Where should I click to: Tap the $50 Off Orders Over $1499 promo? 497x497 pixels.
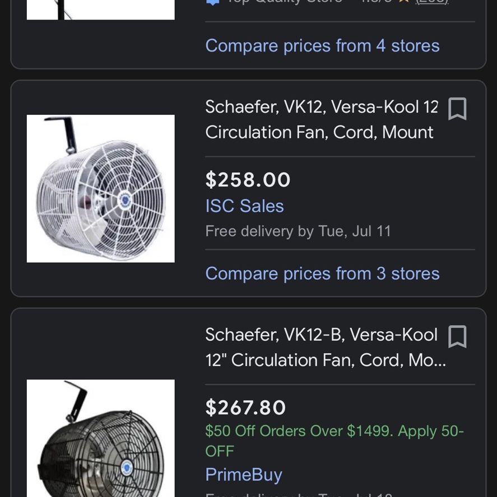coord(335,440)
